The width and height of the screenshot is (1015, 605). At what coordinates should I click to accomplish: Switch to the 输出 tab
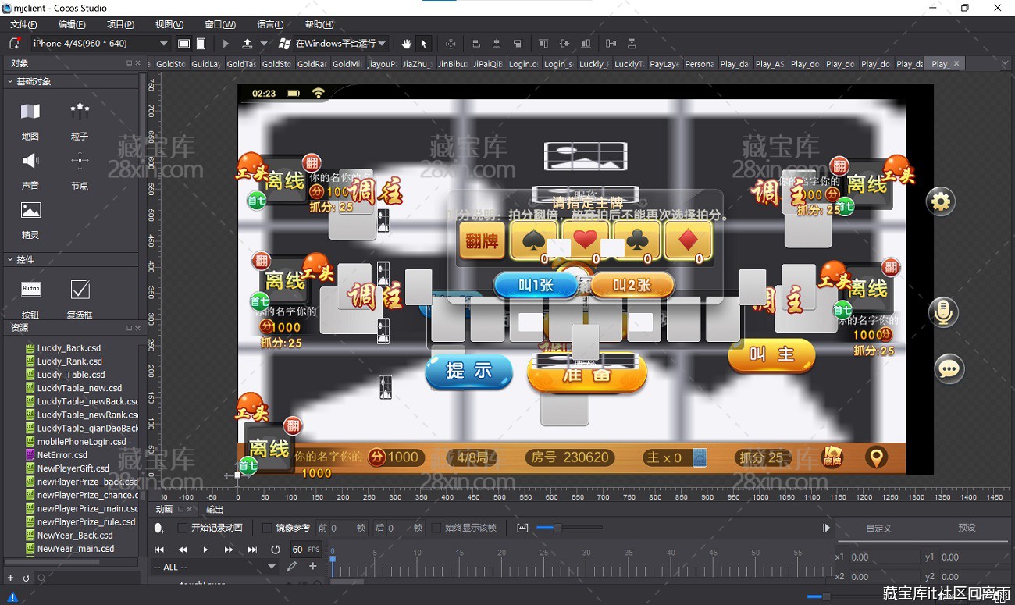click(214, 509)
